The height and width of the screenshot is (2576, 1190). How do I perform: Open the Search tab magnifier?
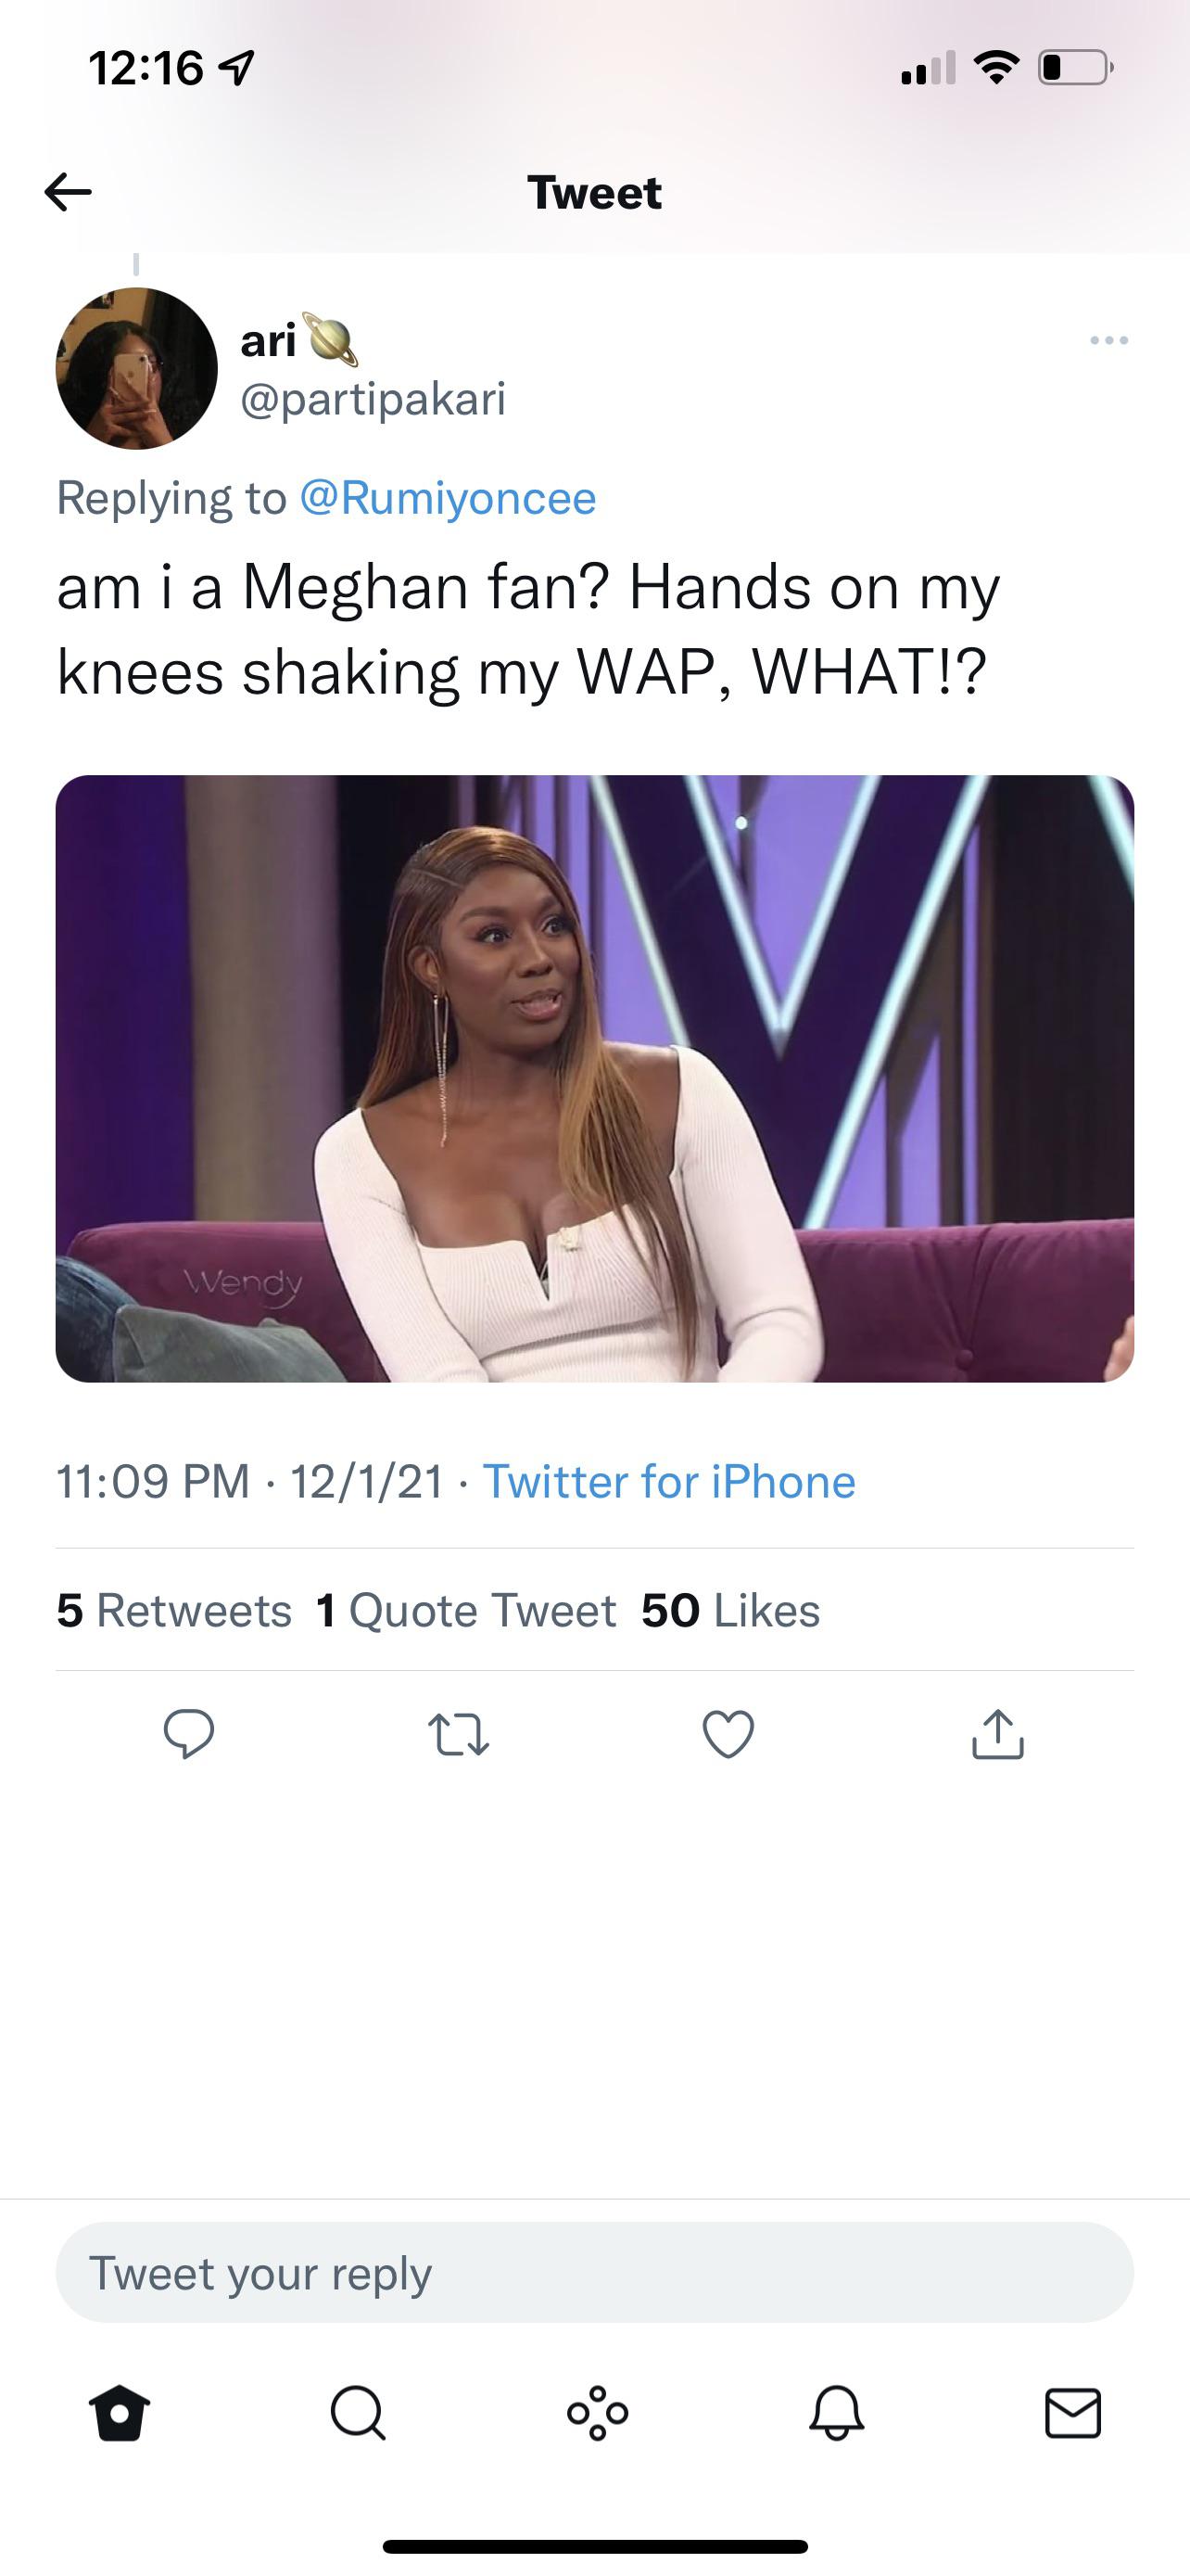tap(358, 2415)
